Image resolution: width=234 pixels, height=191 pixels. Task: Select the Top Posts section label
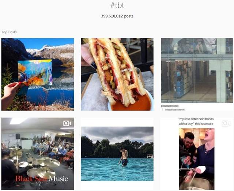point(9,32)
